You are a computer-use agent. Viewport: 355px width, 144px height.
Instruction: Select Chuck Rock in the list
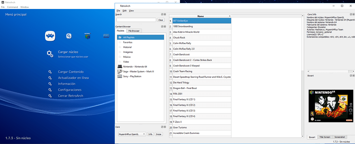[202, 37]
